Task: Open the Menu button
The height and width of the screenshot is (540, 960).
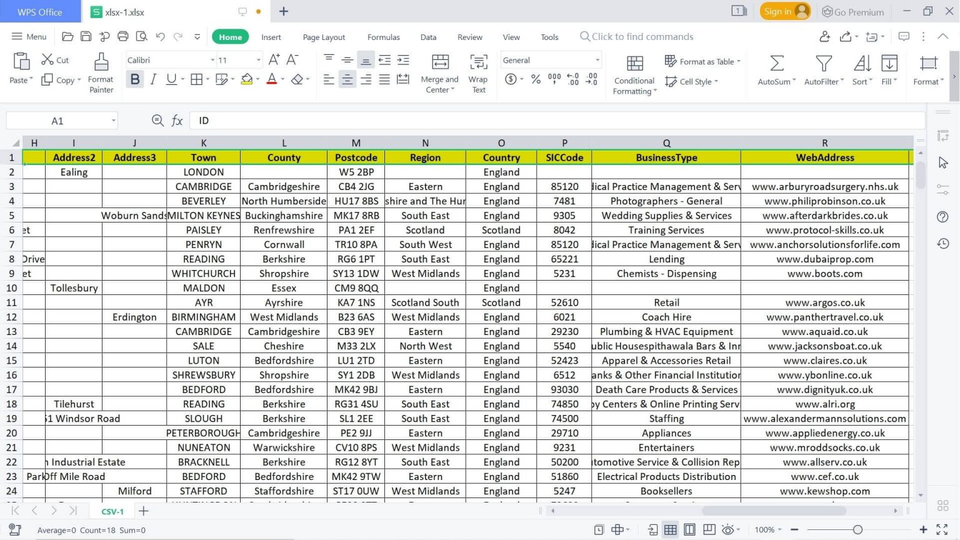Action: point(29,36)
